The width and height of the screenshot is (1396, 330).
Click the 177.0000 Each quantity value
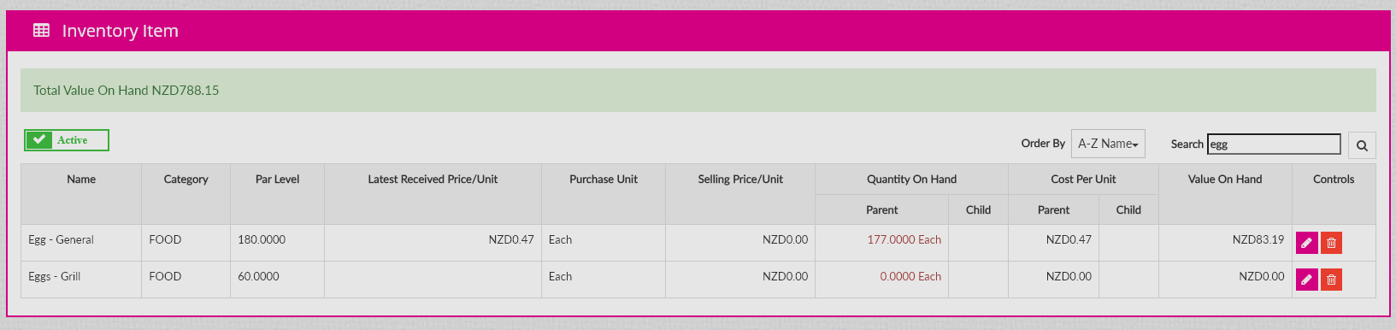[904, 240]
